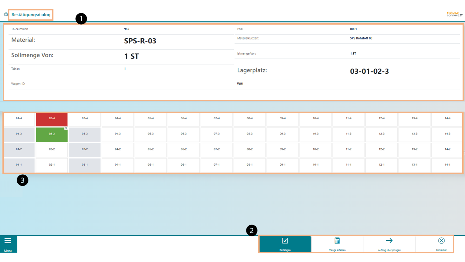465x262 pixels.
Task: Click the status.c connect:IT logo
Action: (x=454, y=14)
